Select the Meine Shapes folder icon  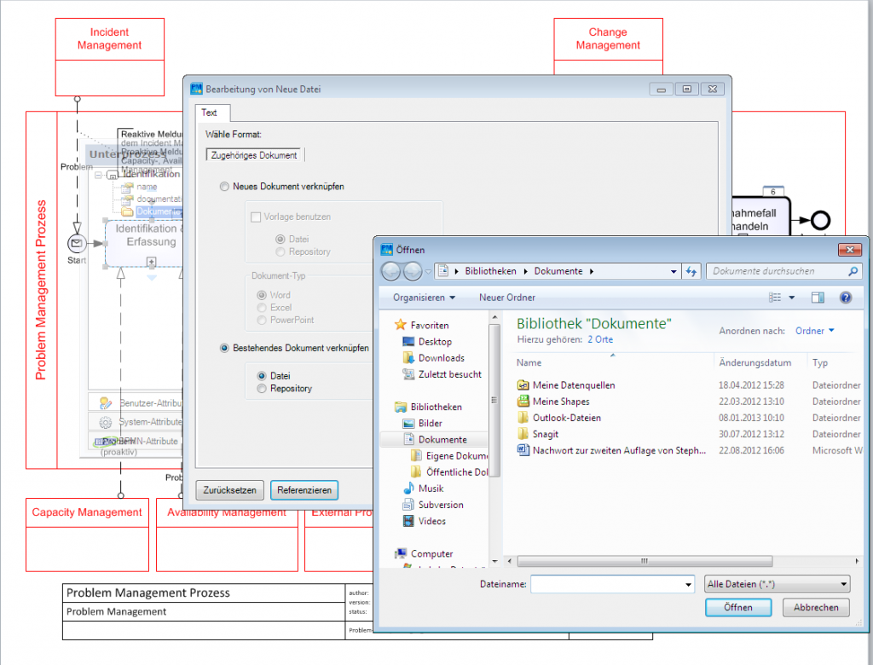pyautogui.click(x=523, y=401)
